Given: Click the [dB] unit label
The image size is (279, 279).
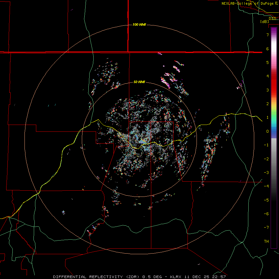Looking at the screenshot, I should click(265, 21).
